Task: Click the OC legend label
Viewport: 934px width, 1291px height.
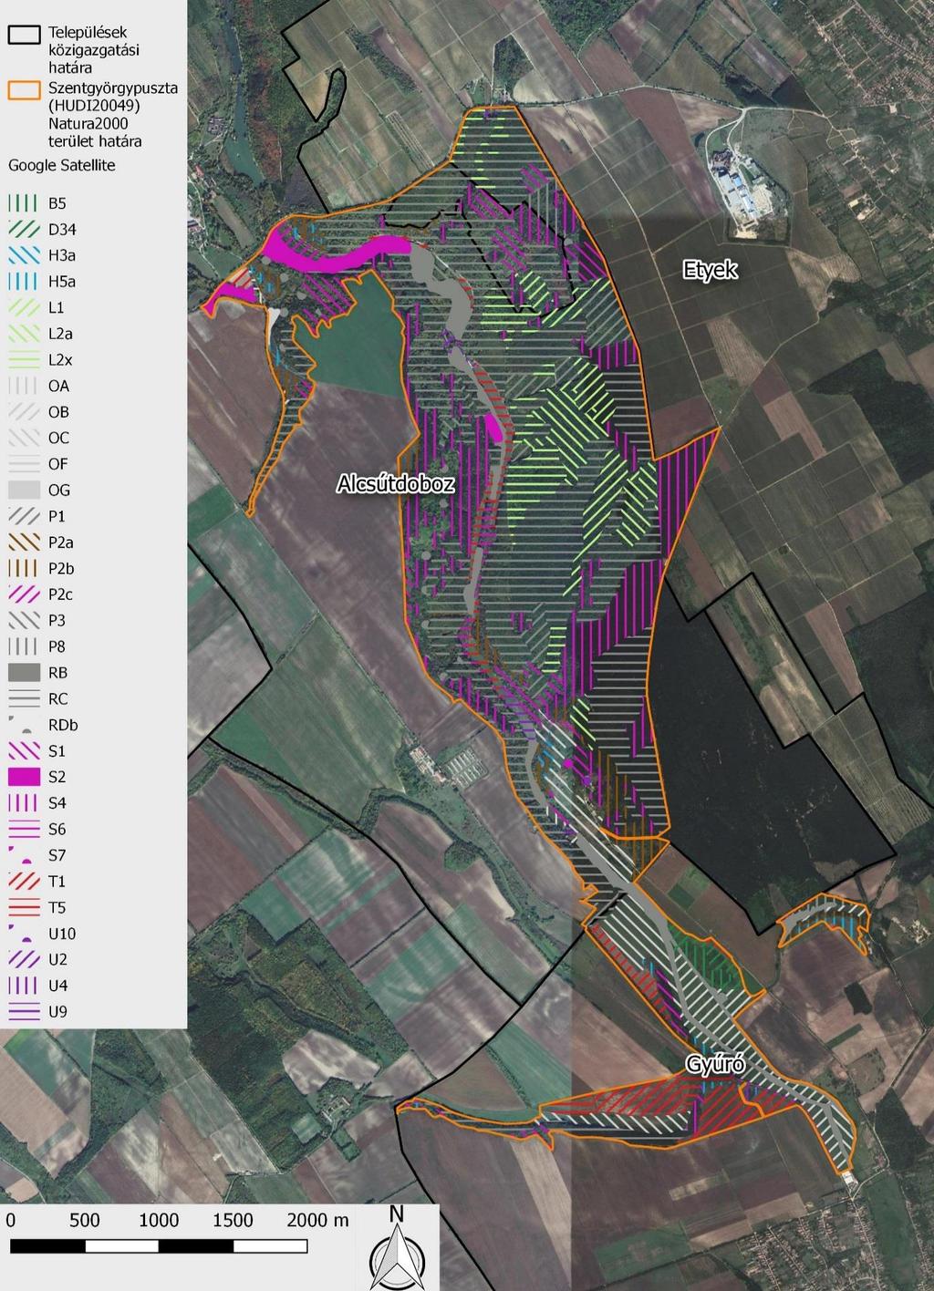Action: pos(58,438)
